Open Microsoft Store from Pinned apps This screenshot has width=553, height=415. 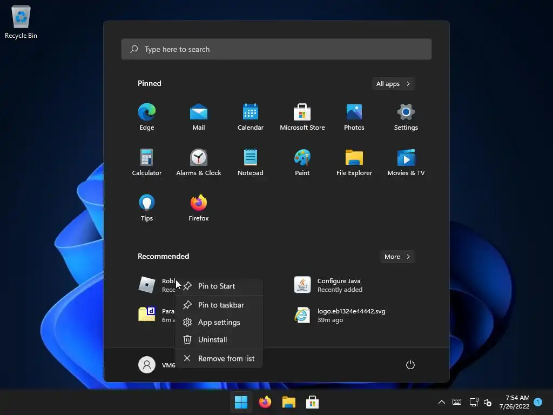tap(302, 117)
